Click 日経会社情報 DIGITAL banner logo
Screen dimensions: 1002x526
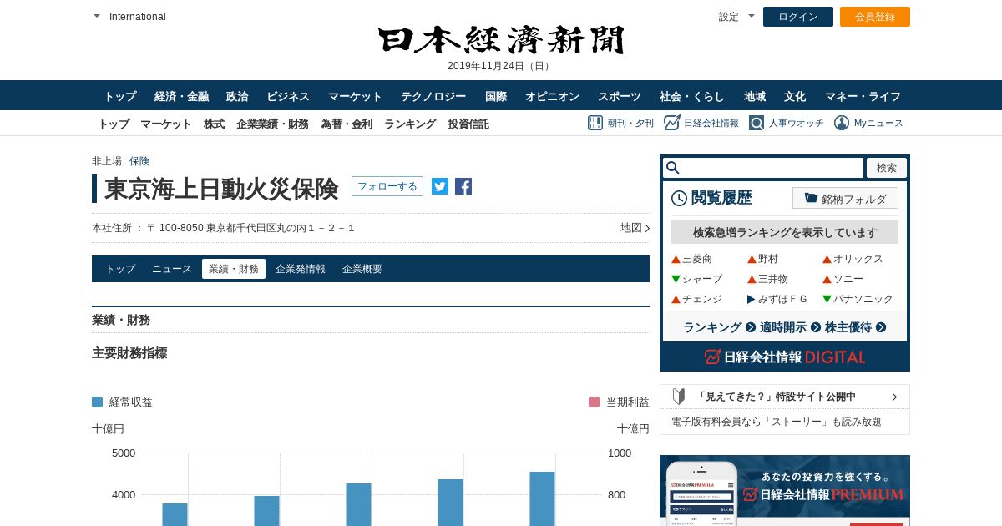(x=785, y=357)
